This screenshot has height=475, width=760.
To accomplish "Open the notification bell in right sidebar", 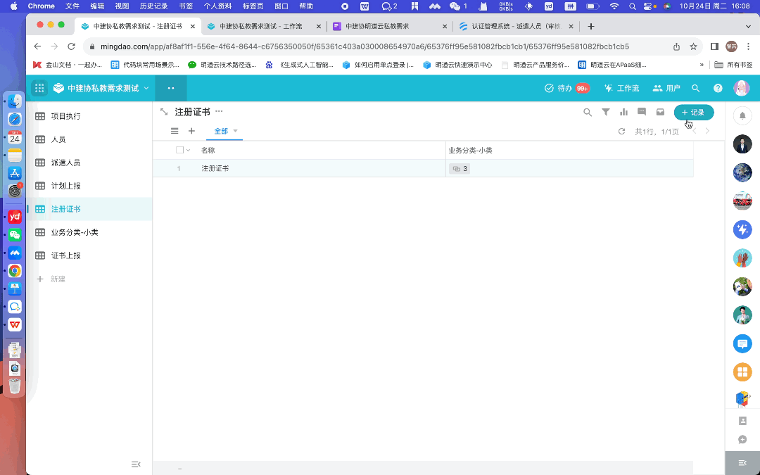I will click(x=742, y=115).
